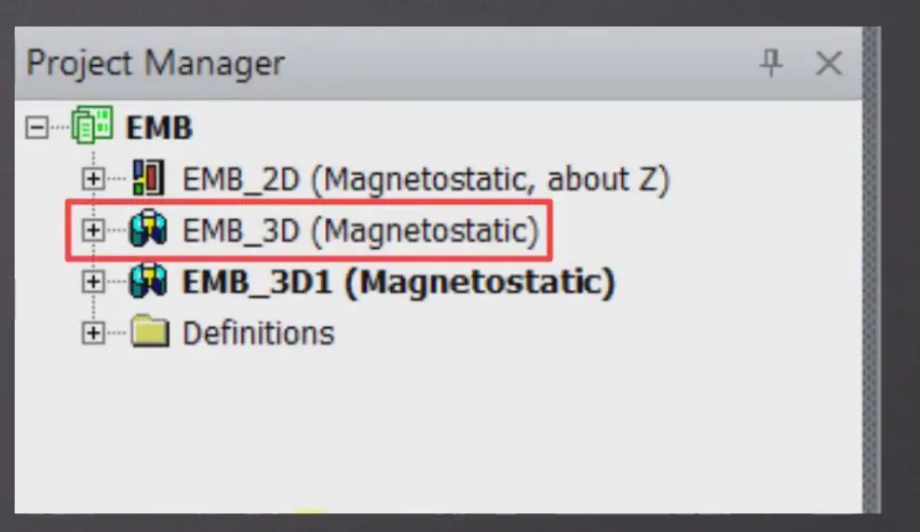The width and height of the screenshot is (920, 532).
Task: Select the bold EMB_3D1 (Magnetostatic) item
Action: [399, 282]
